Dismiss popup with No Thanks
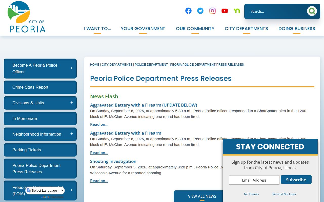This screenshot has width=324, height=202. (x=251, y=194)
